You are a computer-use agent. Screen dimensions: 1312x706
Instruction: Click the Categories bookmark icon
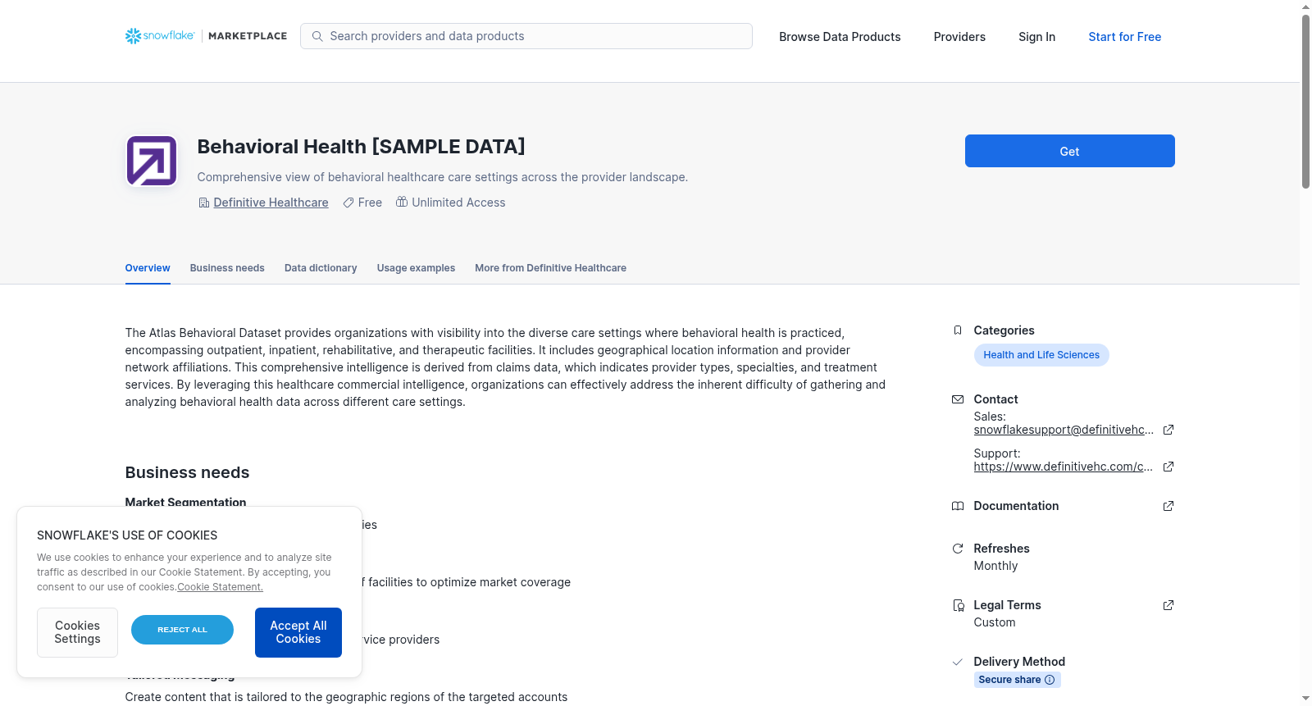(957, 330)
